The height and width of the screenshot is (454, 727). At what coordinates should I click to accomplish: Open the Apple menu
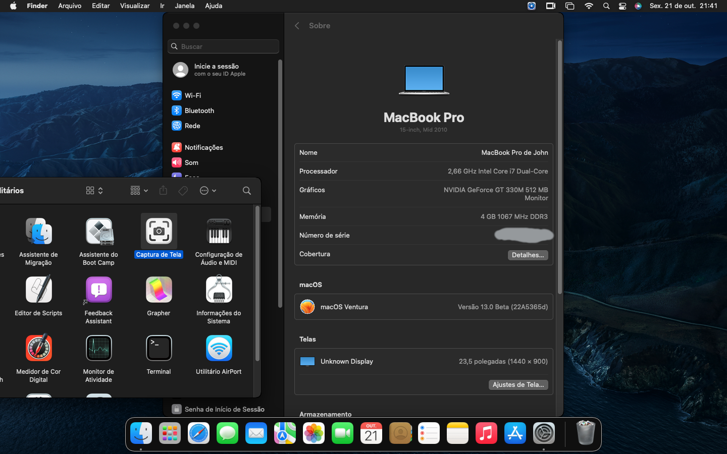pyautogui.click(x=14, y=6)
